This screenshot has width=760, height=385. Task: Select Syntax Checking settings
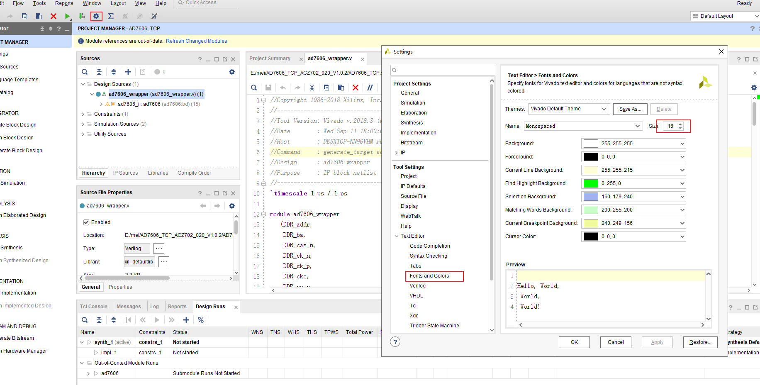coord(429,256)
